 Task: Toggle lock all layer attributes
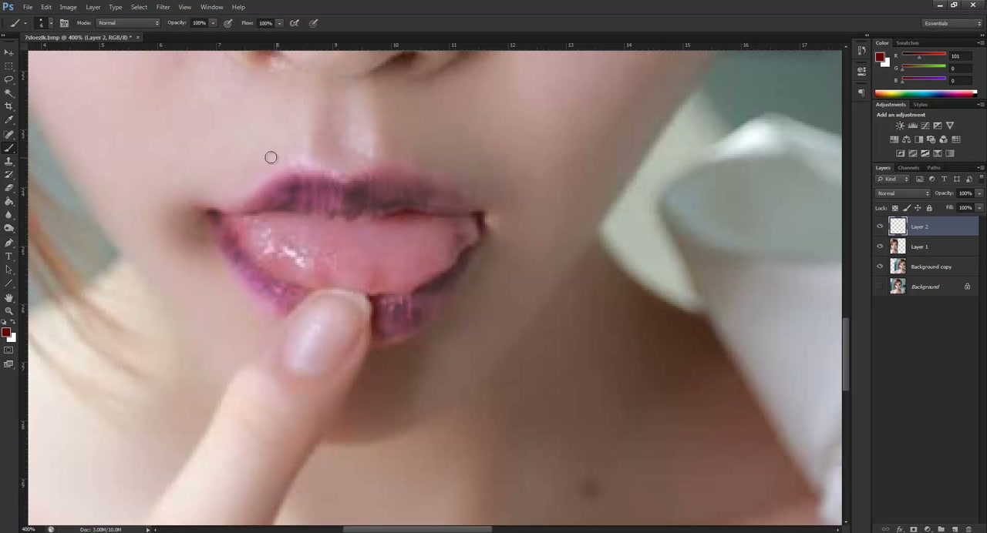(x=929, y=208)
